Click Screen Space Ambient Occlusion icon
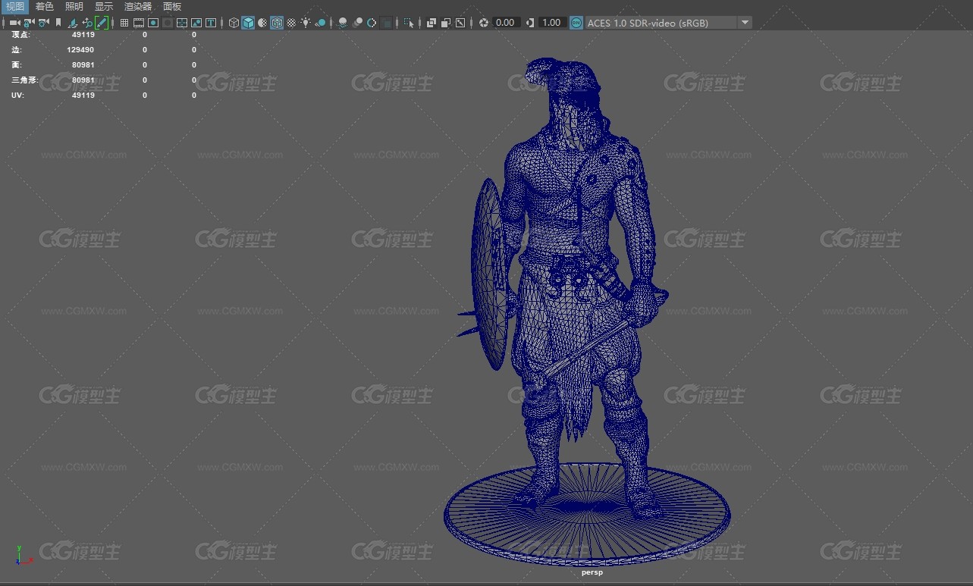This screenshot has width=973, height=586. [343, 23]
